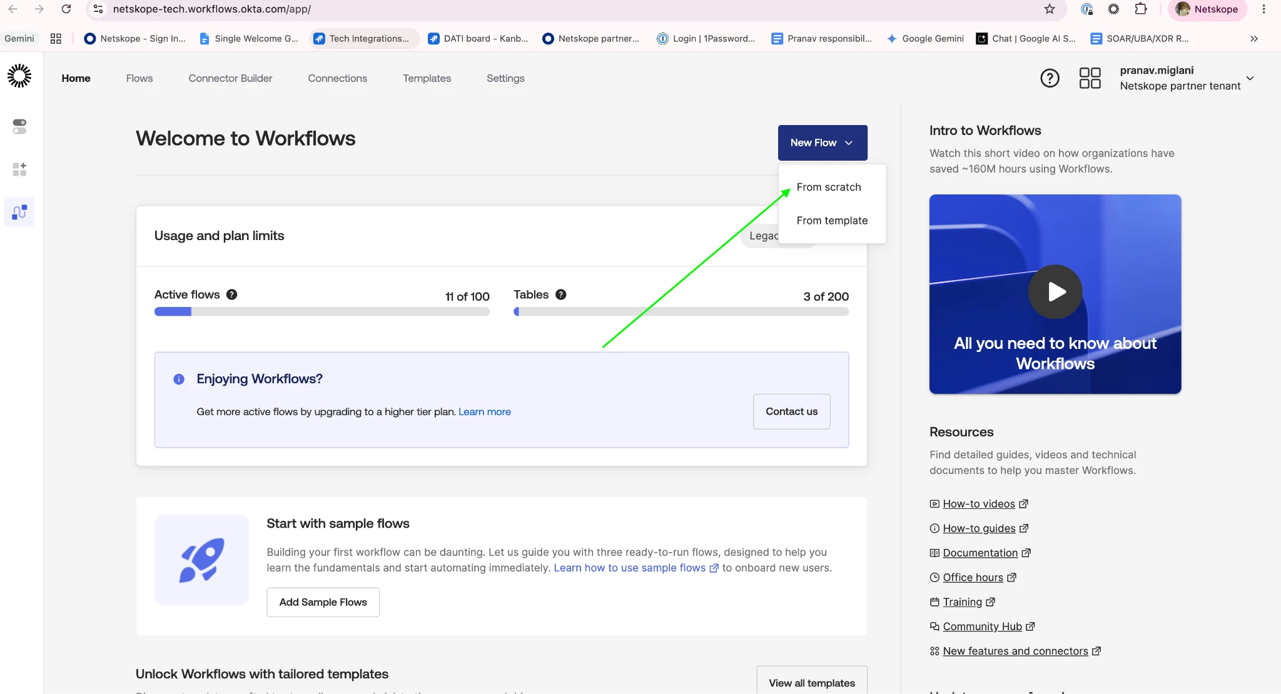Open the Login 1Password bookmark
Image resolution: width=1281 pixels, height=694 pixels.
[x=706, y=38]
